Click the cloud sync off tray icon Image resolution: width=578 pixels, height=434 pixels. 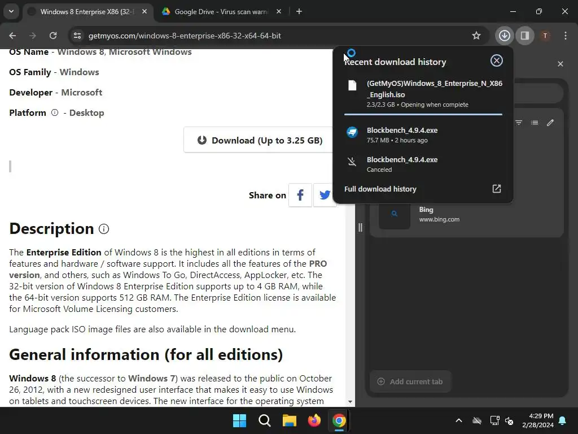[477, 420]
